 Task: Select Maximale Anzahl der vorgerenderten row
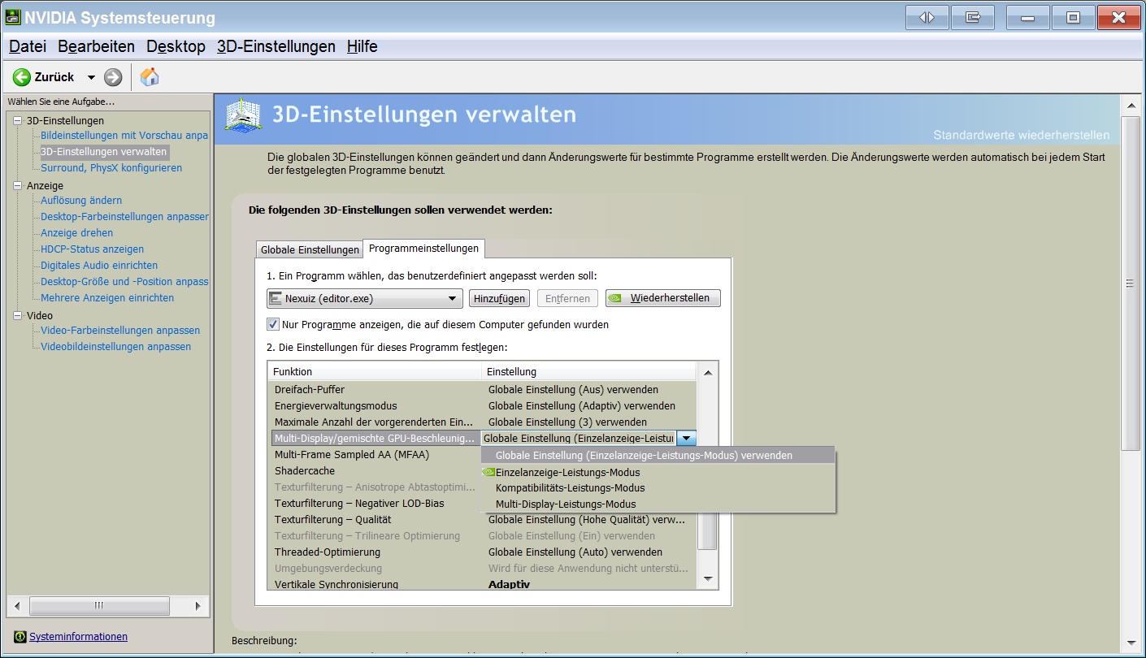coord(482,422)
